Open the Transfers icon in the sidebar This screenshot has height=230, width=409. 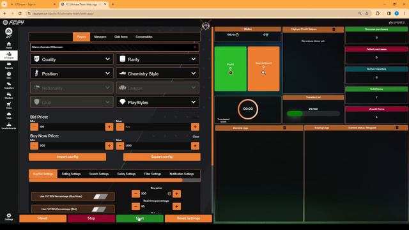(8, 86)
